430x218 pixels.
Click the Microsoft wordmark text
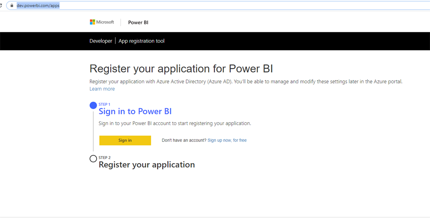105,22
